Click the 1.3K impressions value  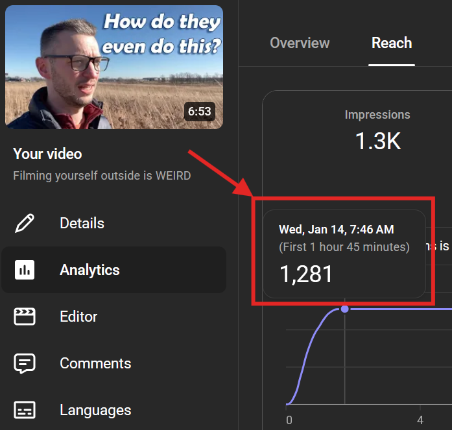click(x=378, y=141)
